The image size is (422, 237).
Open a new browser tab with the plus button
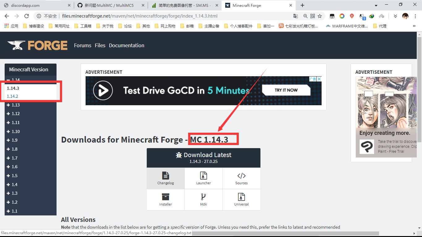[302, 5]
